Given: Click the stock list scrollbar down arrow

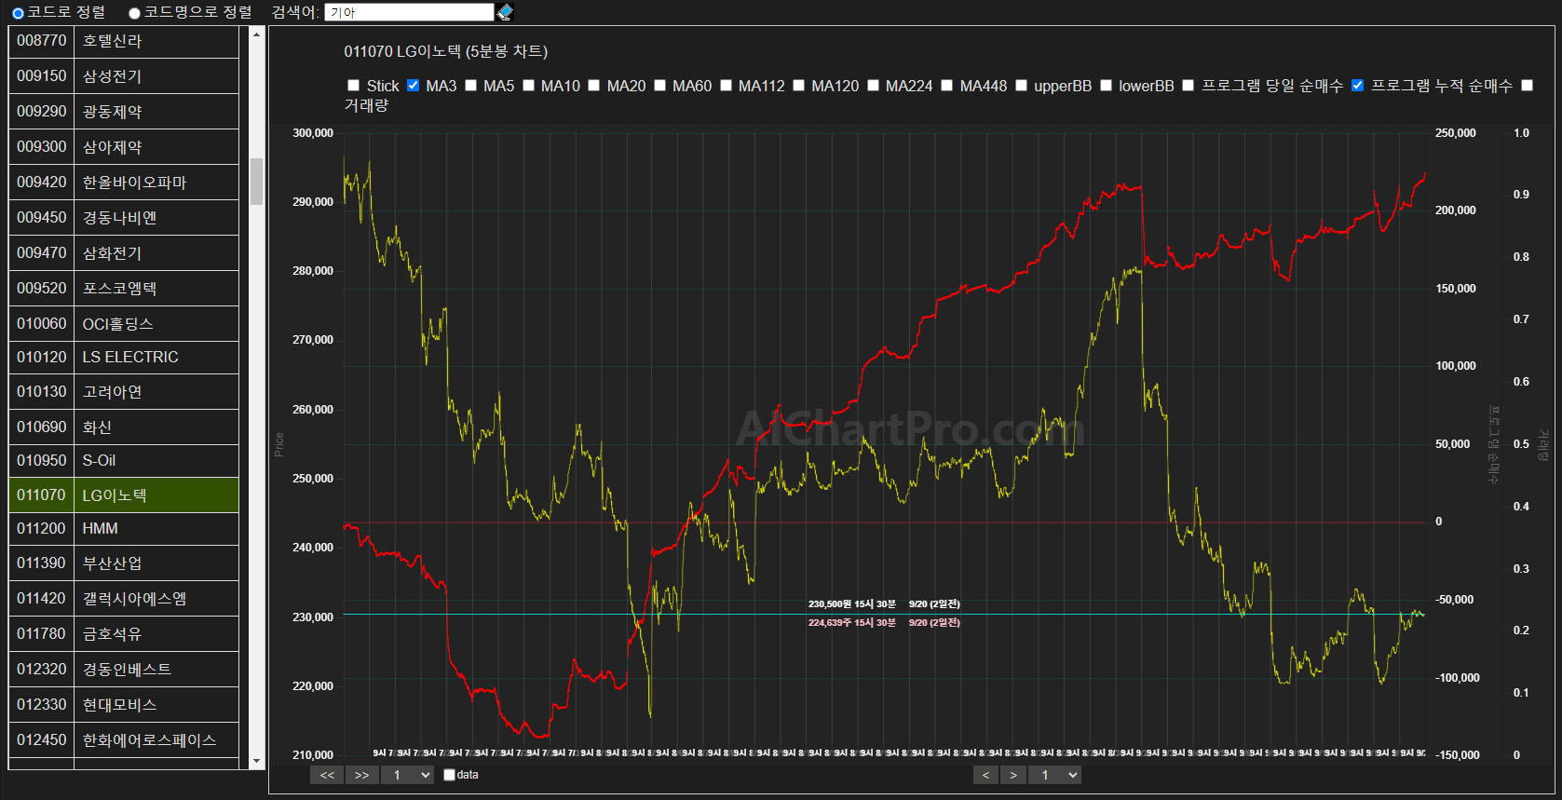Looking at the screenshot, I should pyautogui.click(x=257, y=761).
